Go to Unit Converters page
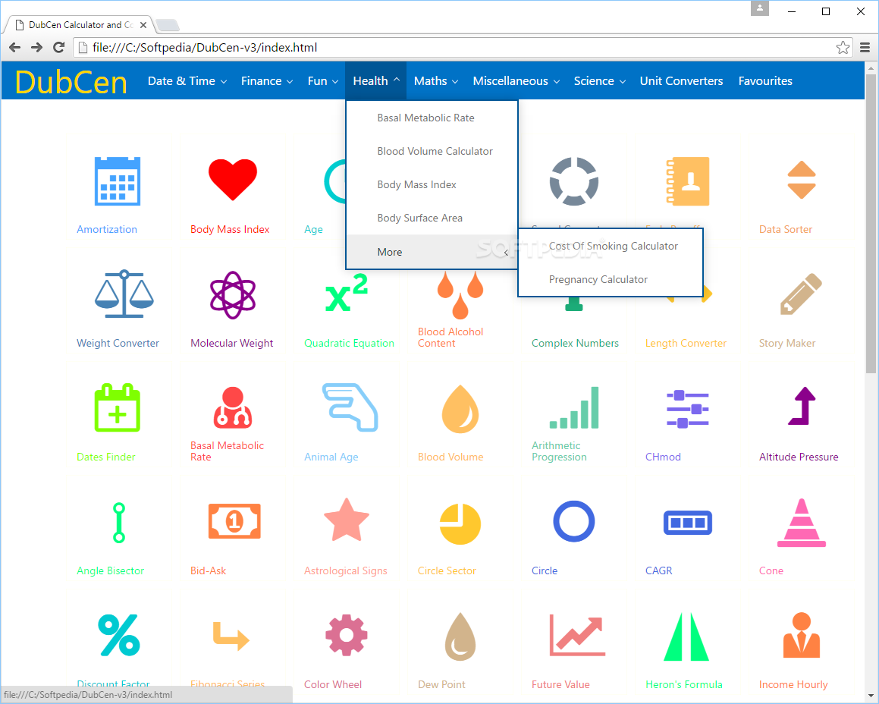 click(681, 80)
